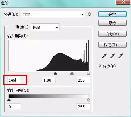This screenshot has width=131, height=117.
Task: Click the histogram display area
Action: 49,56
